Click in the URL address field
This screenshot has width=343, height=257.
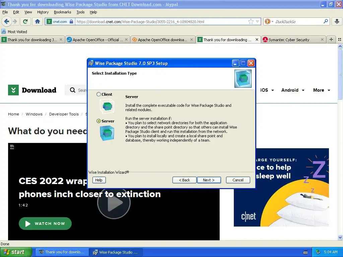coord(161,22)
